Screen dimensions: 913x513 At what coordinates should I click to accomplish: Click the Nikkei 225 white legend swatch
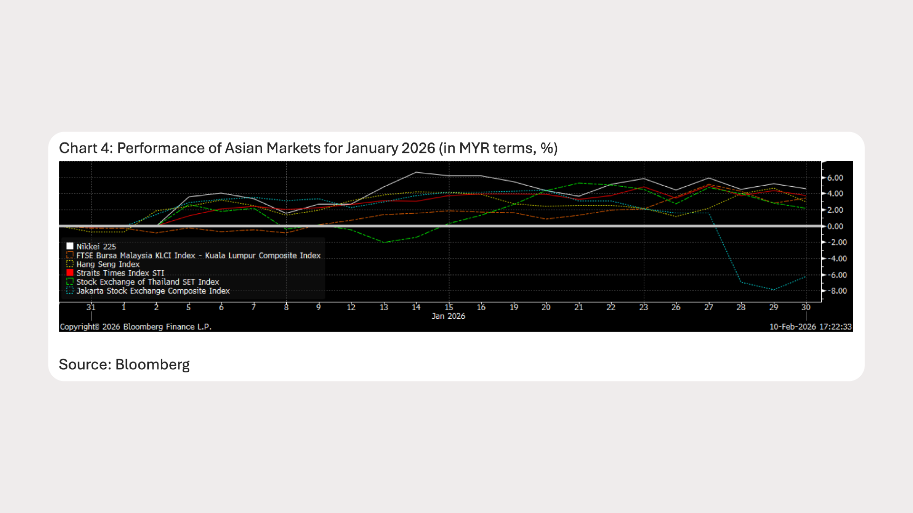(x=70, y=246)
